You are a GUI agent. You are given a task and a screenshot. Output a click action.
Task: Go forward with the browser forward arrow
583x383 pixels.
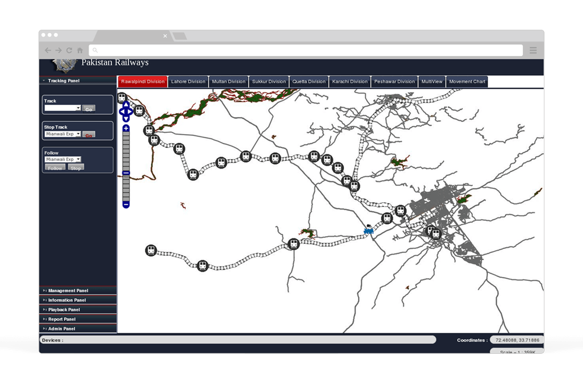click(x=59, y=50)
